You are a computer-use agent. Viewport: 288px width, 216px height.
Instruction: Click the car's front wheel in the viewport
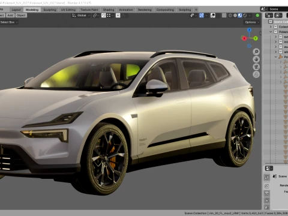pos(106,159)
